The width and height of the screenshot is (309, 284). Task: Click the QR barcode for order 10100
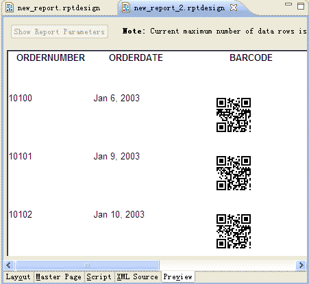click(234, 115)
